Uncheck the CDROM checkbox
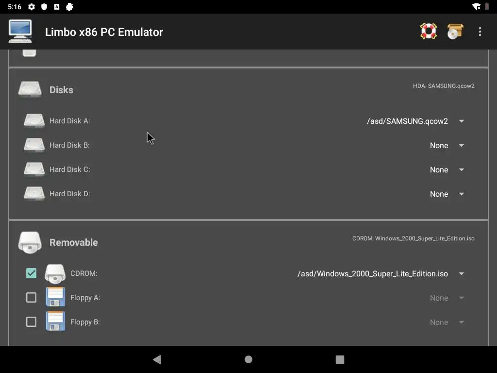 coord(31,273)
